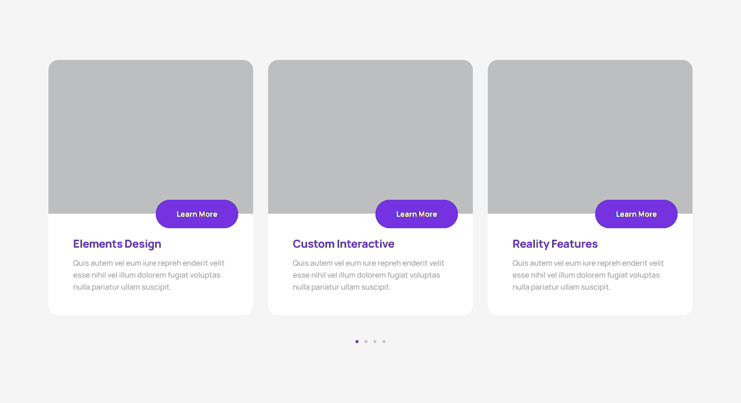Image resolution: width=741 pixels, height=403 pixels.
Task: Click white space below Elements Design description
Action: pos(150,304)
